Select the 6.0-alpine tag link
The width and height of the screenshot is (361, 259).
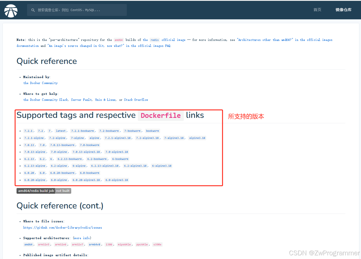coord(59,180)
